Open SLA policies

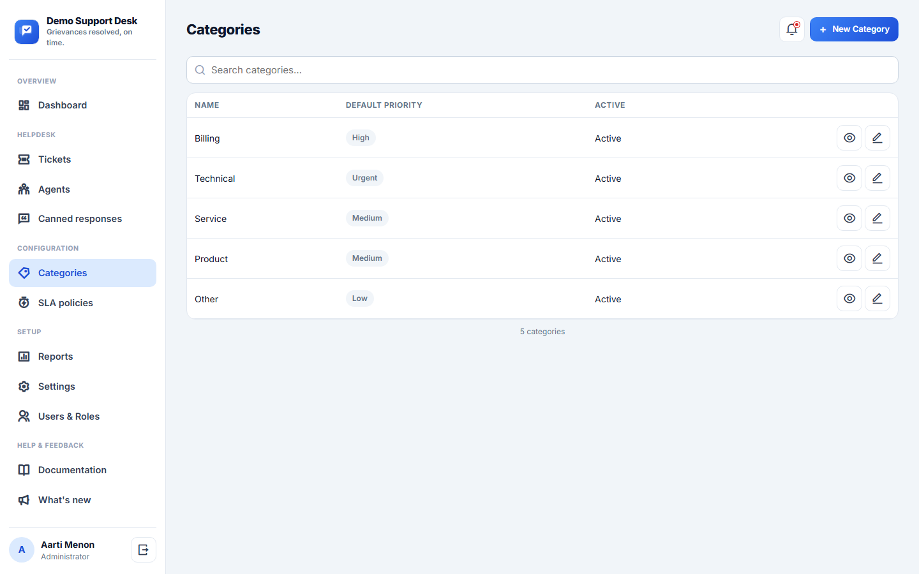click(82, 303)
